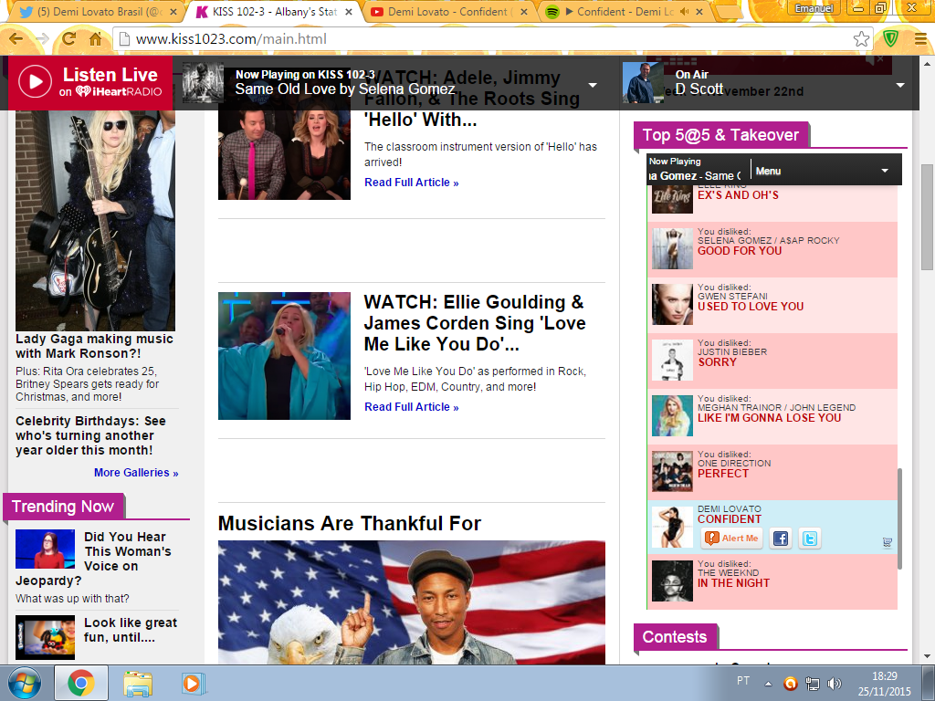Image resolution: width=935 pixels, height=701 pixels.
Task: Click the shopping cart icon in Confident row
Action: click(x=888, y=542)
